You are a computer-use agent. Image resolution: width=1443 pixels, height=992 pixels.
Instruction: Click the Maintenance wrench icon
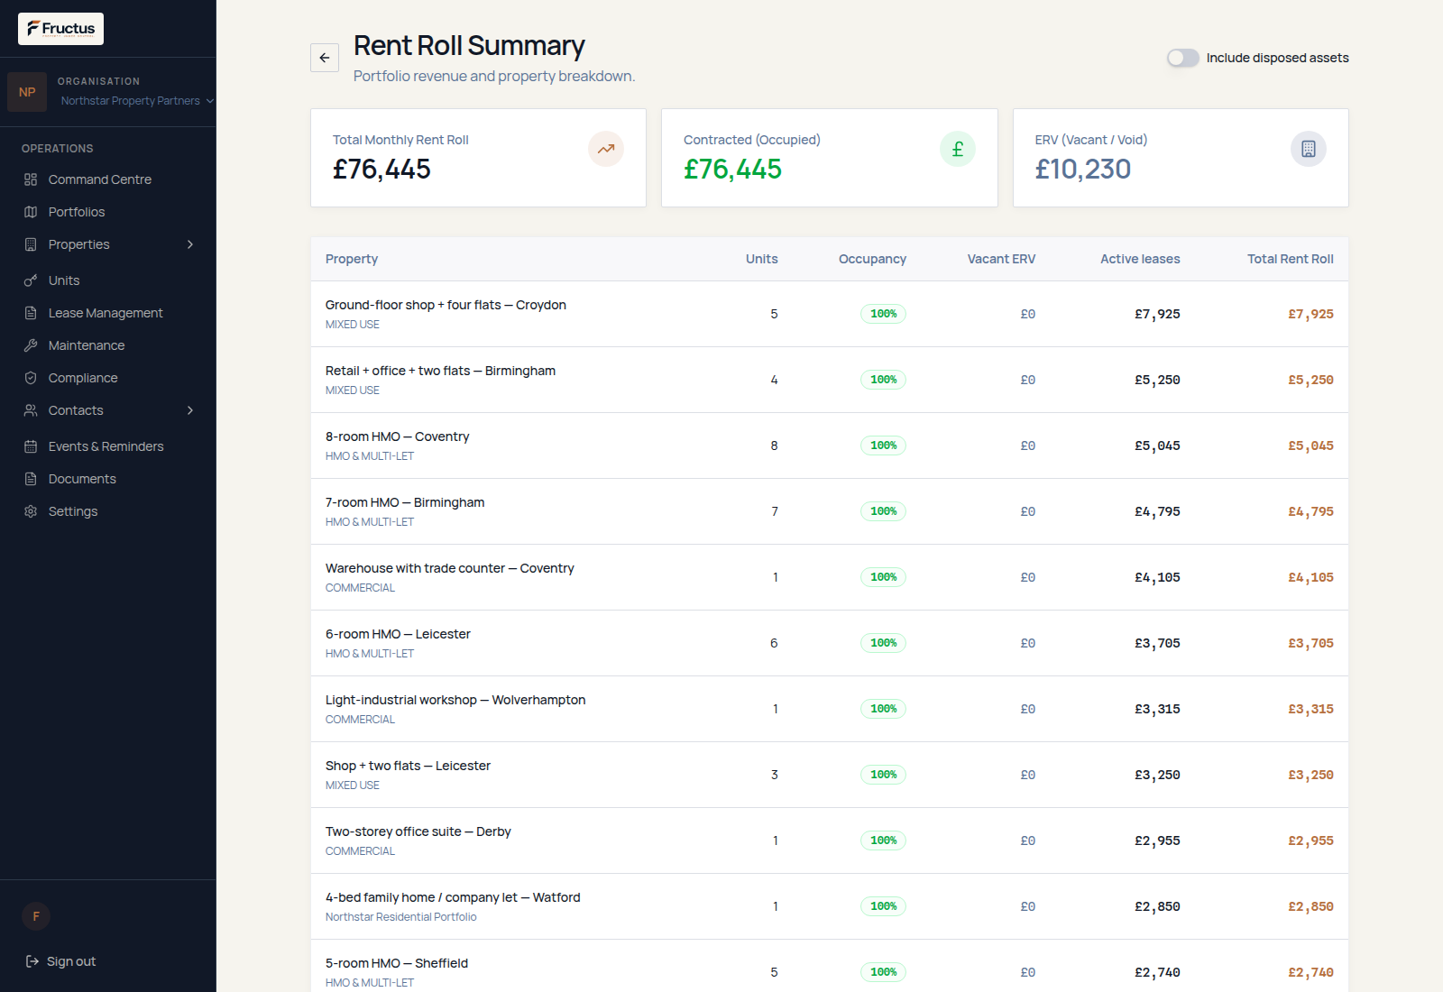(x=31, y=345)
